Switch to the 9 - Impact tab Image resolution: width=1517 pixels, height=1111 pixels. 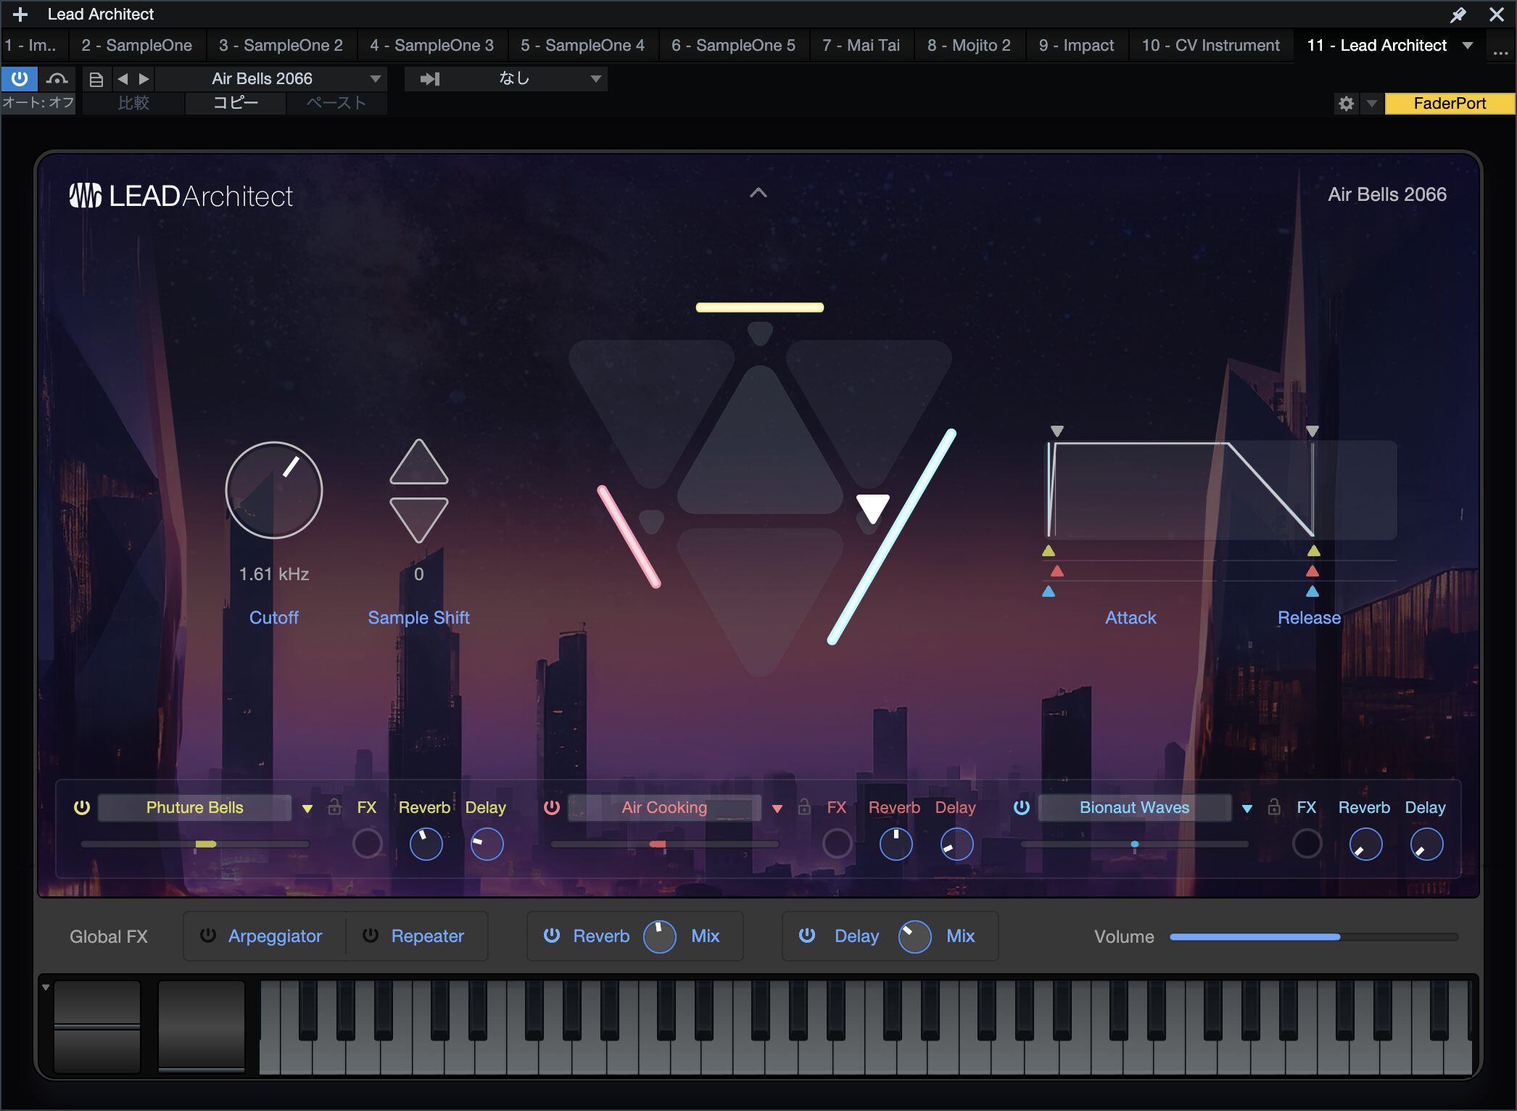pos(1076,45)
